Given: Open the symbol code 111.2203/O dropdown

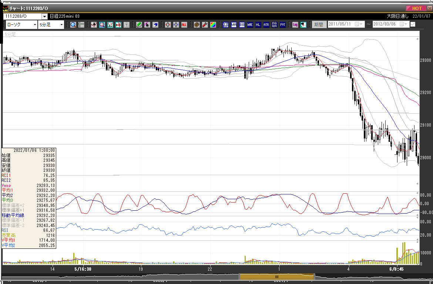Looking at the screenshot, I should click(x=44, y=16).
